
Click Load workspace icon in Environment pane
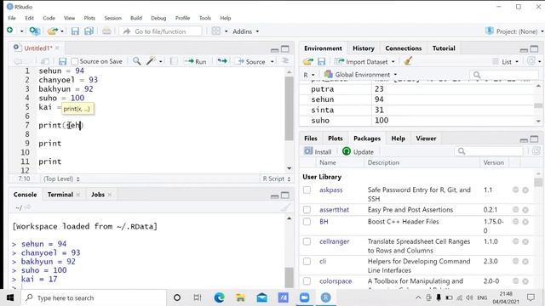click(x=308, y=61)
